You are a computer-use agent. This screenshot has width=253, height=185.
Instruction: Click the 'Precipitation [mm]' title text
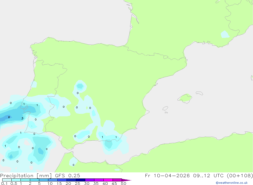(x=26, y=176)
